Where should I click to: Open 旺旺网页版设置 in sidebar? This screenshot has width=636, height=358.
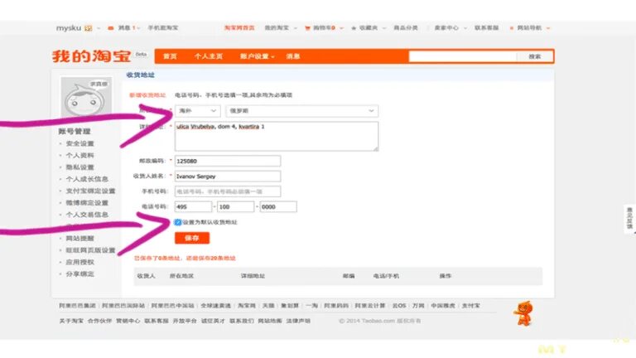[x=91, y=250]
